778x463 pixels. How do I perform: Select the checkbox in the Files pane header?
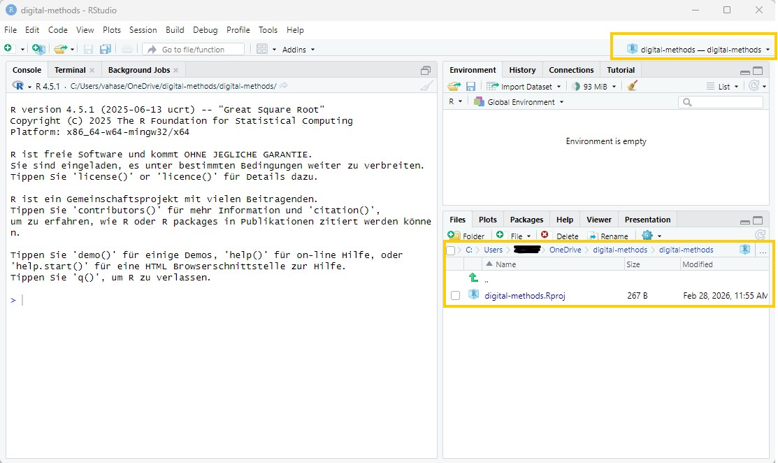click(x=450, y=250)
